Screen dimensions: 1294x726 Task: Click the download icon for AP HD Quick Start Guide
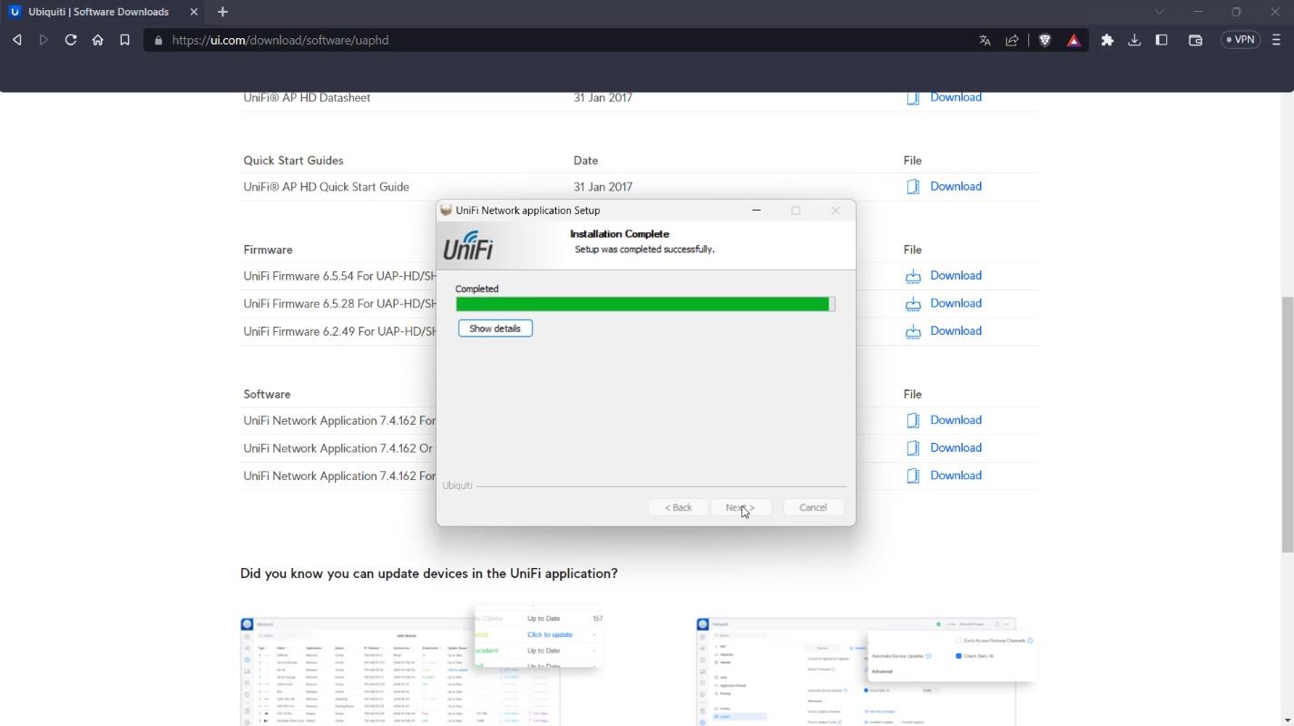pyautogui.click(x=913, y=187)
